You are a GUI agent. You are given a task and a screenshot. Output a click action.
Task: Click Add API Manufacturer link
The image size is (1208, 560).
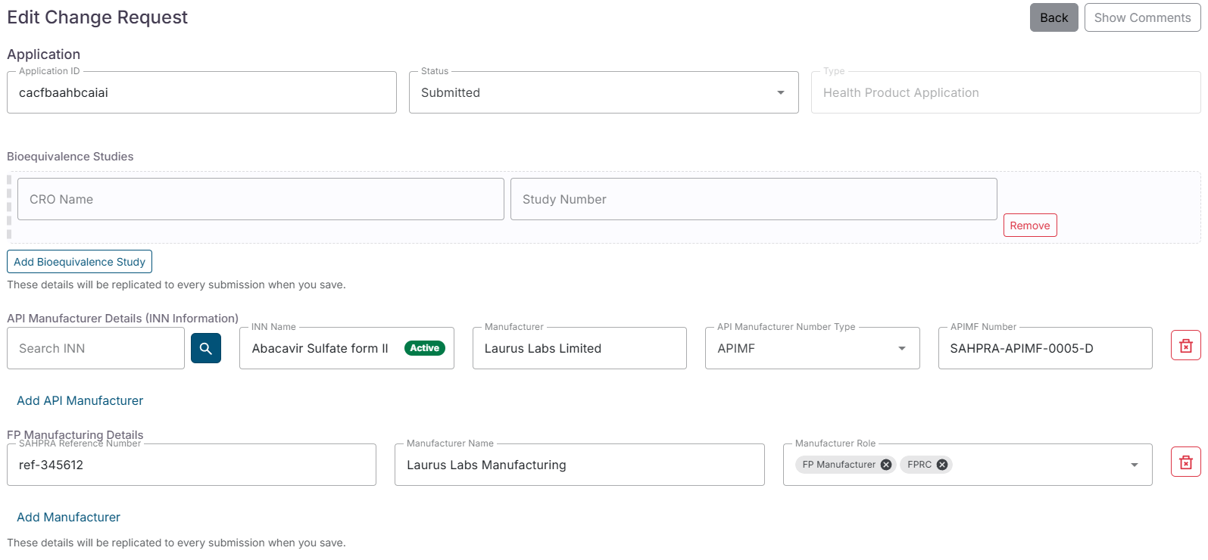[80, 400]
